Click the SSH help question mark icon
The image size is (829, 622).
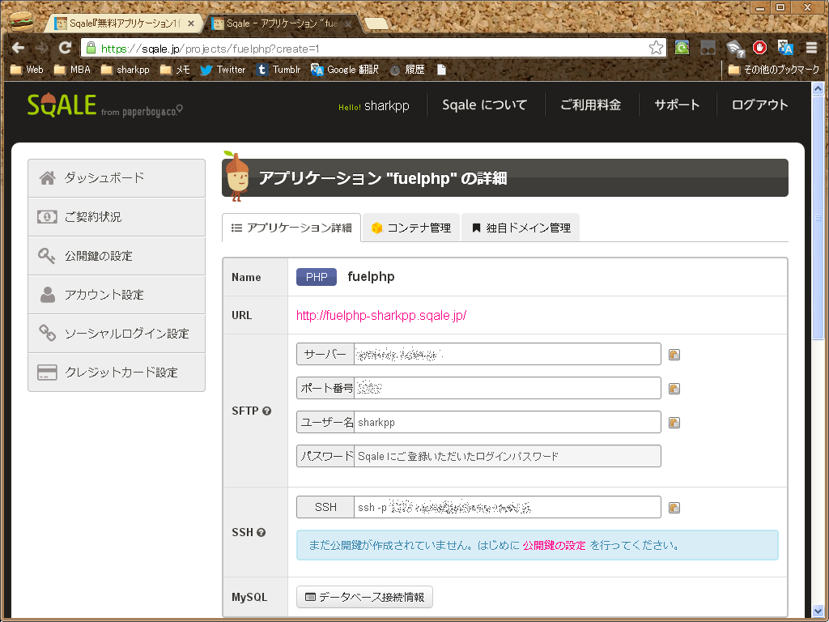(261, 532)
